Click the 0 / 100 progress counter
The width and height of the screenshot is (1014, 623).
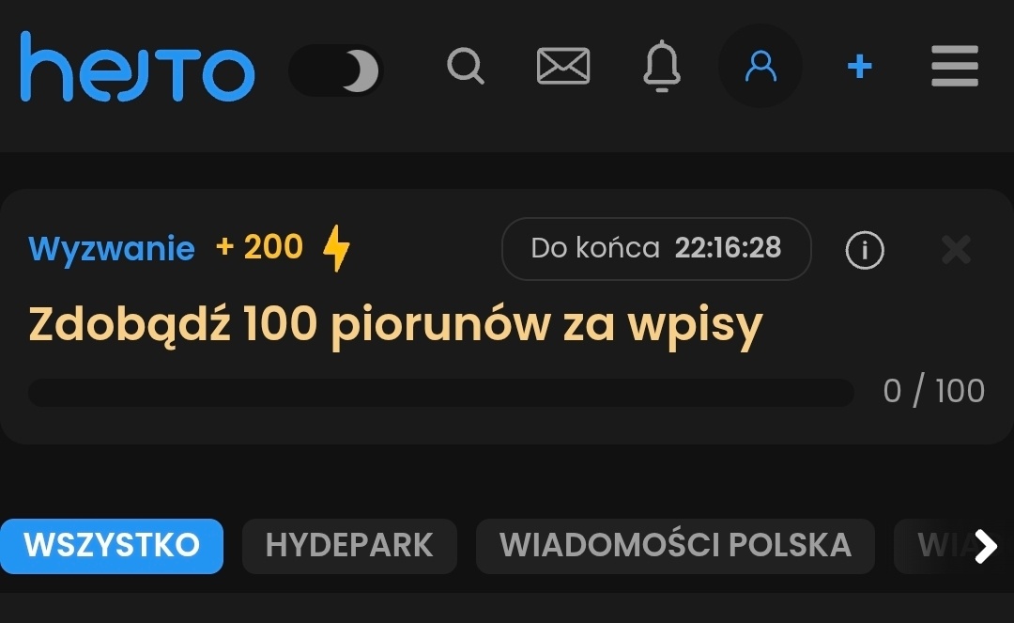coord(934,392)
